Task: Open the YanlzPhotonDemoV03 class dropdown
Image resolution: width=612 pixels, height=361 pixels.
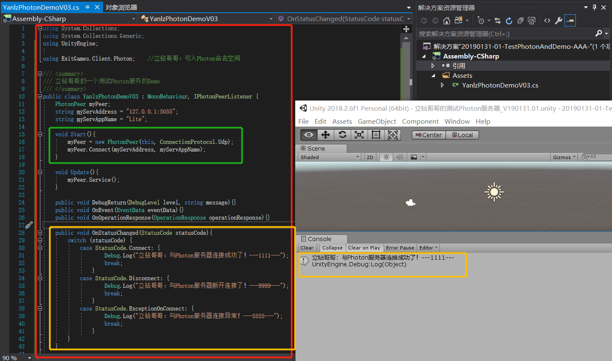Action: (271, 19)
